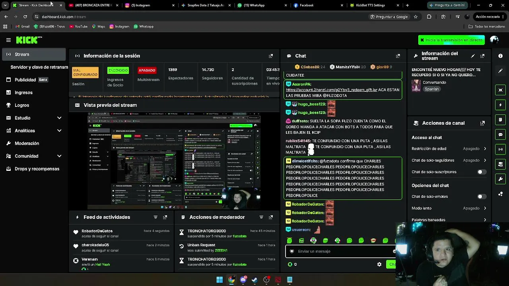The height and width of the screenshot is (286, 509).
Task: Select Stream in the sidebar
Action: point(34,54)
